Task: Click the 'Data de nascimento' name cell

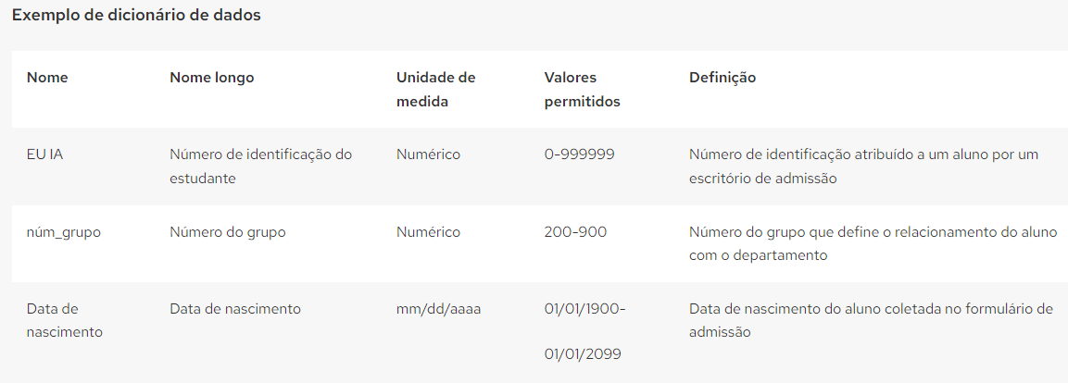Action: coord(65,321)
